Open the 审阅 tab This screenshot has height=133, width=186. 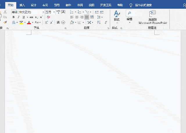(x=80, y=5)
